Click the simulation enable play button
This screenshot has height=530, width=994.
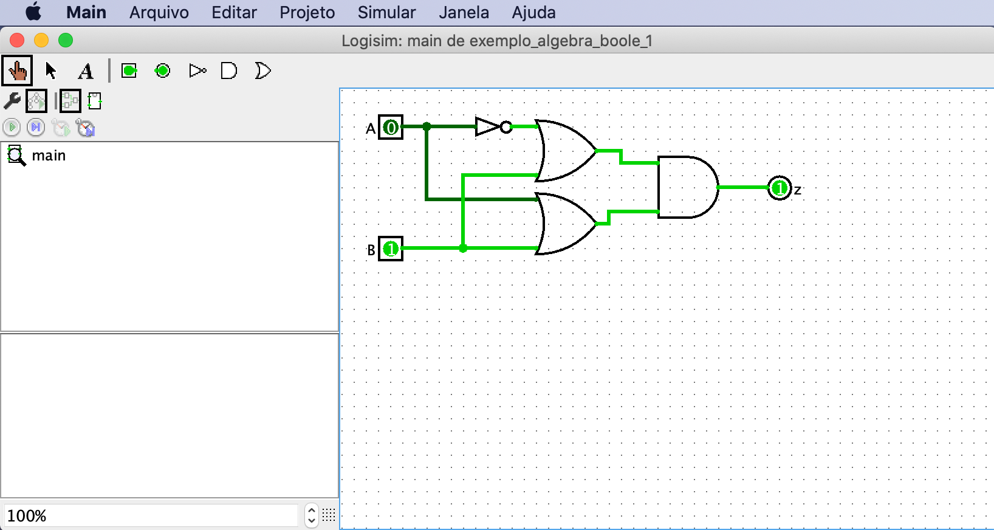12,128
